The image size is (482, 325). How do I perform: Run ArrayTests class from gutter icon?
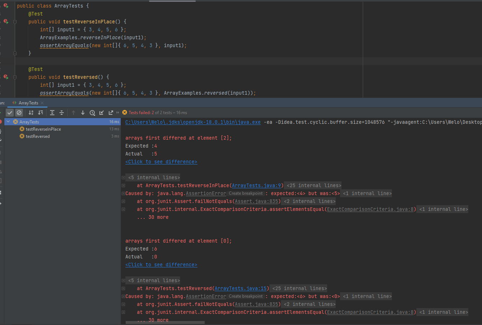(x=6, y=6)
